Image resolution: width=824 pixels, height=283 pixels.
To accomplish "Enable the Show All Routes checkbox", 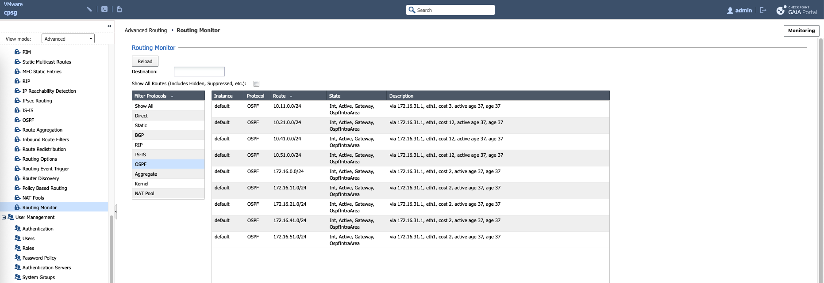I will pos(256,84).
